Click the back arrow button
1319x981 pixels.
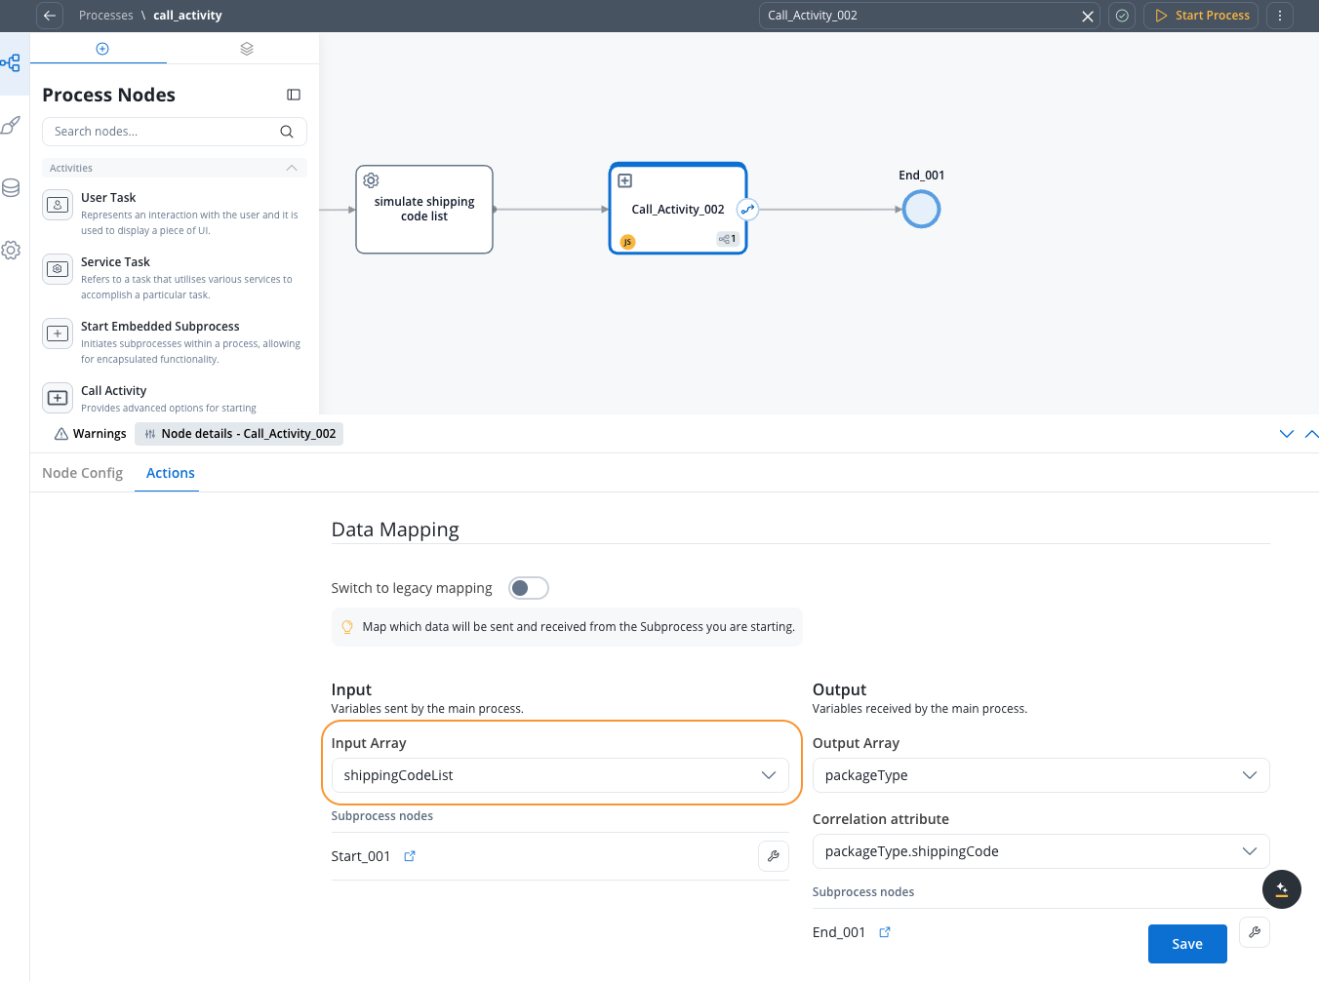coord(50,16)
